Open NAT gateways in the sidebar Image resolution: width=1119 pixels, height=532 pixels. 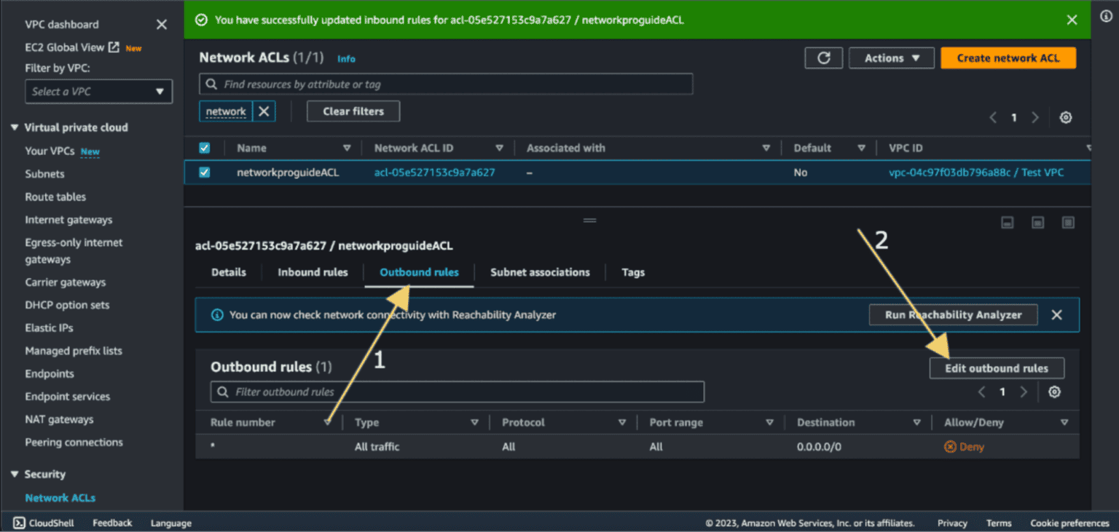click(59, 419)
